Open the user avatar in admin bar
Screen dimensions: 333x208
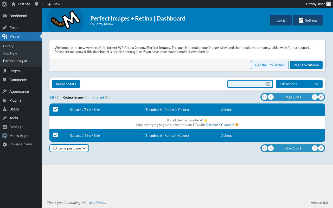329,4
